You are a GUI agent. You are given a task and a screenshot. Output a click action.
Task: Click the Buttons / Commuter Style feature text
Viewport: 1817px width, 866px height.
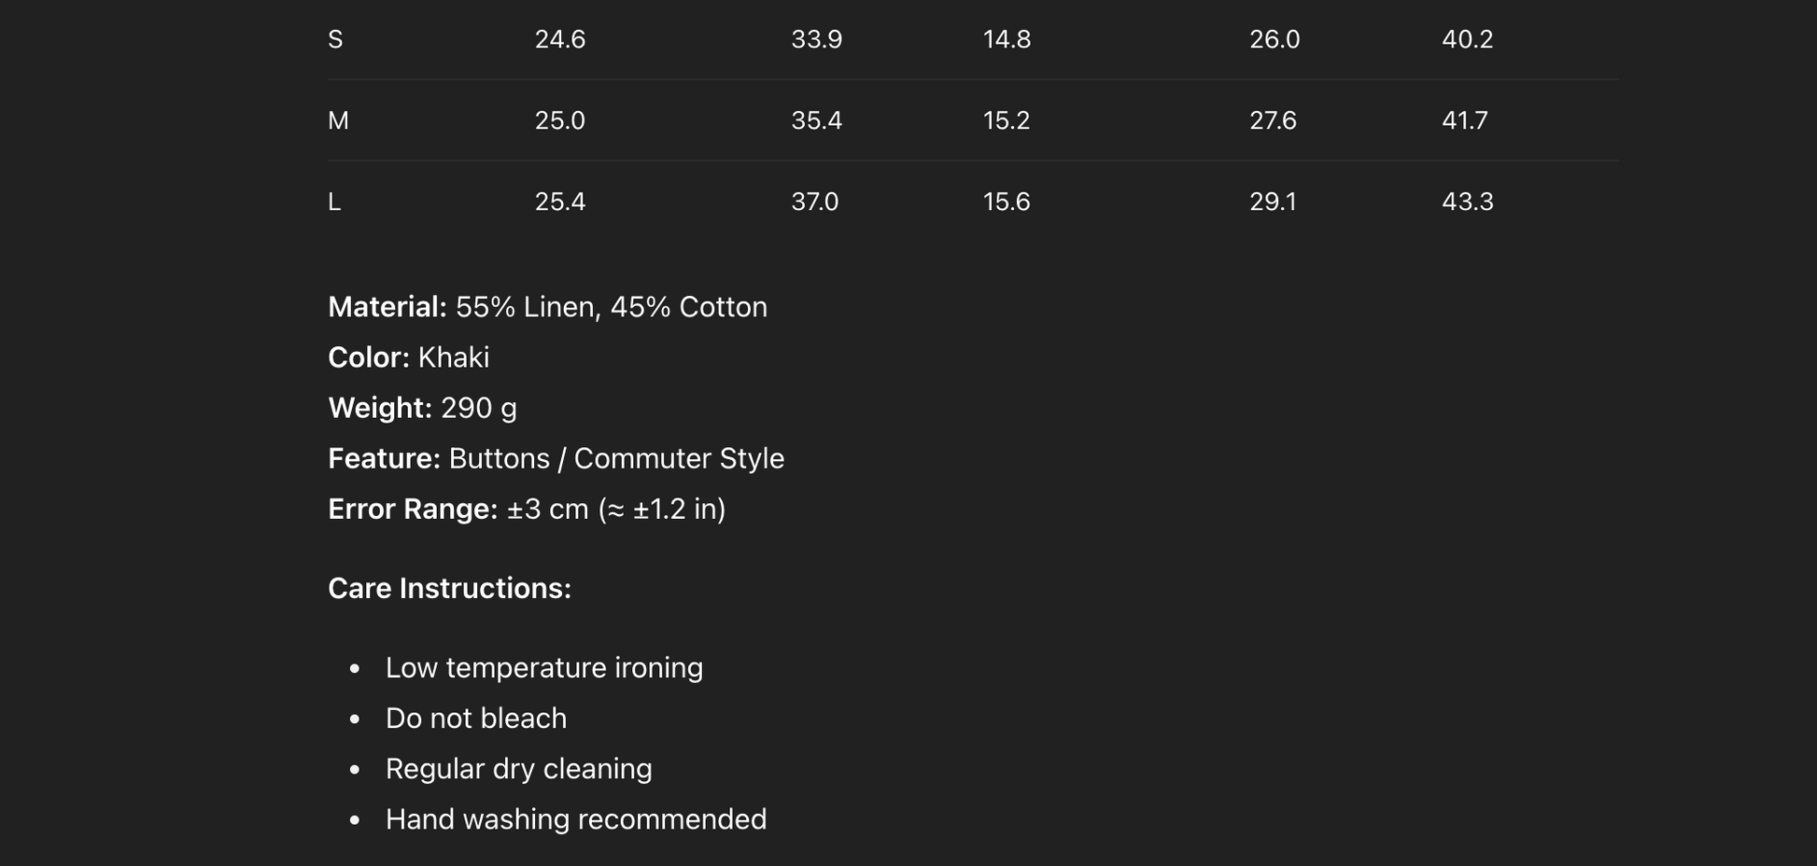click(x=616, y=458)
